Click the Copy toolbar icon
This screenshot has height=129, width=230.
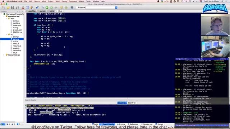click(27, 8)
